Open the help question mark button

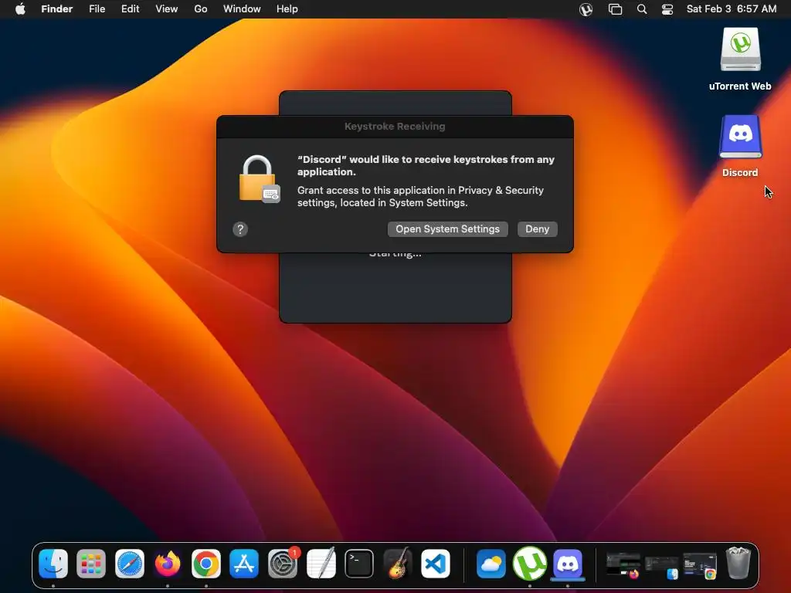pyautogui.click(x=240, y=229)
